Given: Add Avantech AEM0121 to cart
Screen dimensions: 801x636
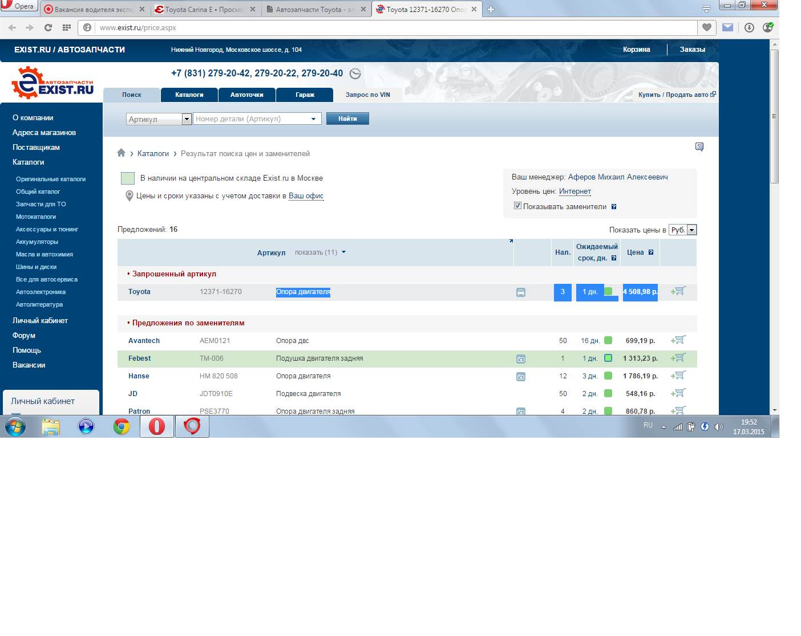Looking at the screenshot, I should coord(678,340).
